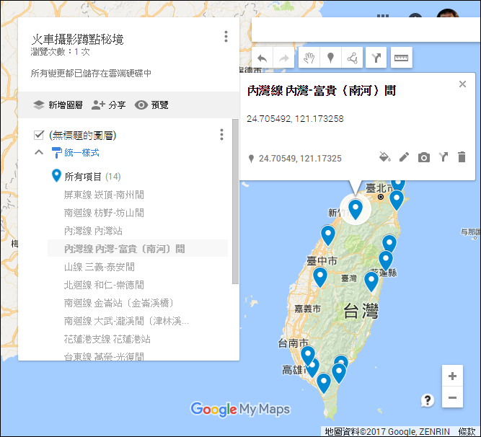This screenshot has width=481, height=437.
Task: Open the map title three-dot menu
Action: 226,37
